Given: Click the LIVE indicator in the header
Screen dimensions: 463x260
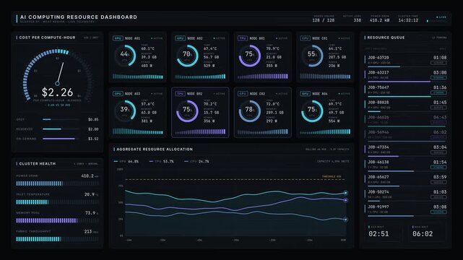Looking at the screenshot, I should [x=441, y=17].
